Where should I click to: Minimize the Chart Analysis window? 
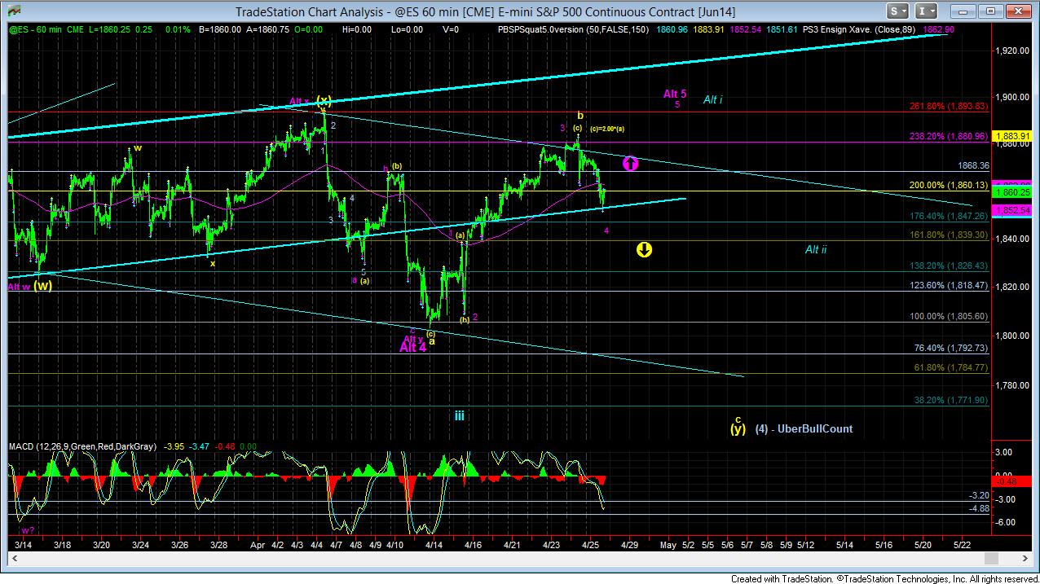pos(963,11)
